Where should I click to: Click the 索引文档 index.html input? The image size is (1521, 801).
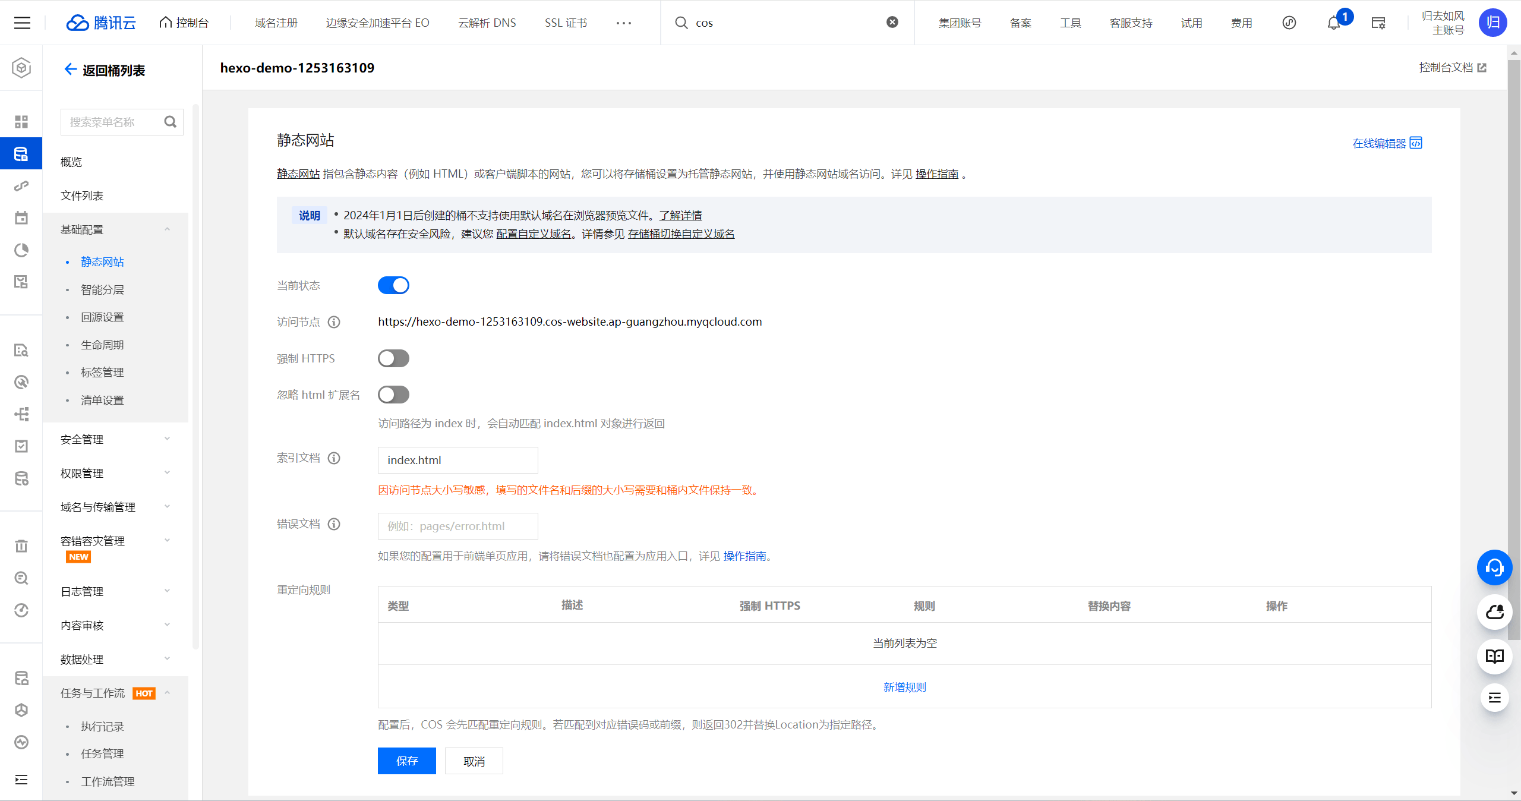[x=457, y=460]
